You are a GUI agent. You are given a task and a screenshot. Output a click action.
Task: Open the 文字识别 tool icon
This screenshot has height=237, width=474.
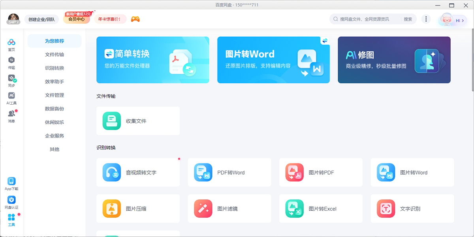pyautogui.click(x=386, y=209)
